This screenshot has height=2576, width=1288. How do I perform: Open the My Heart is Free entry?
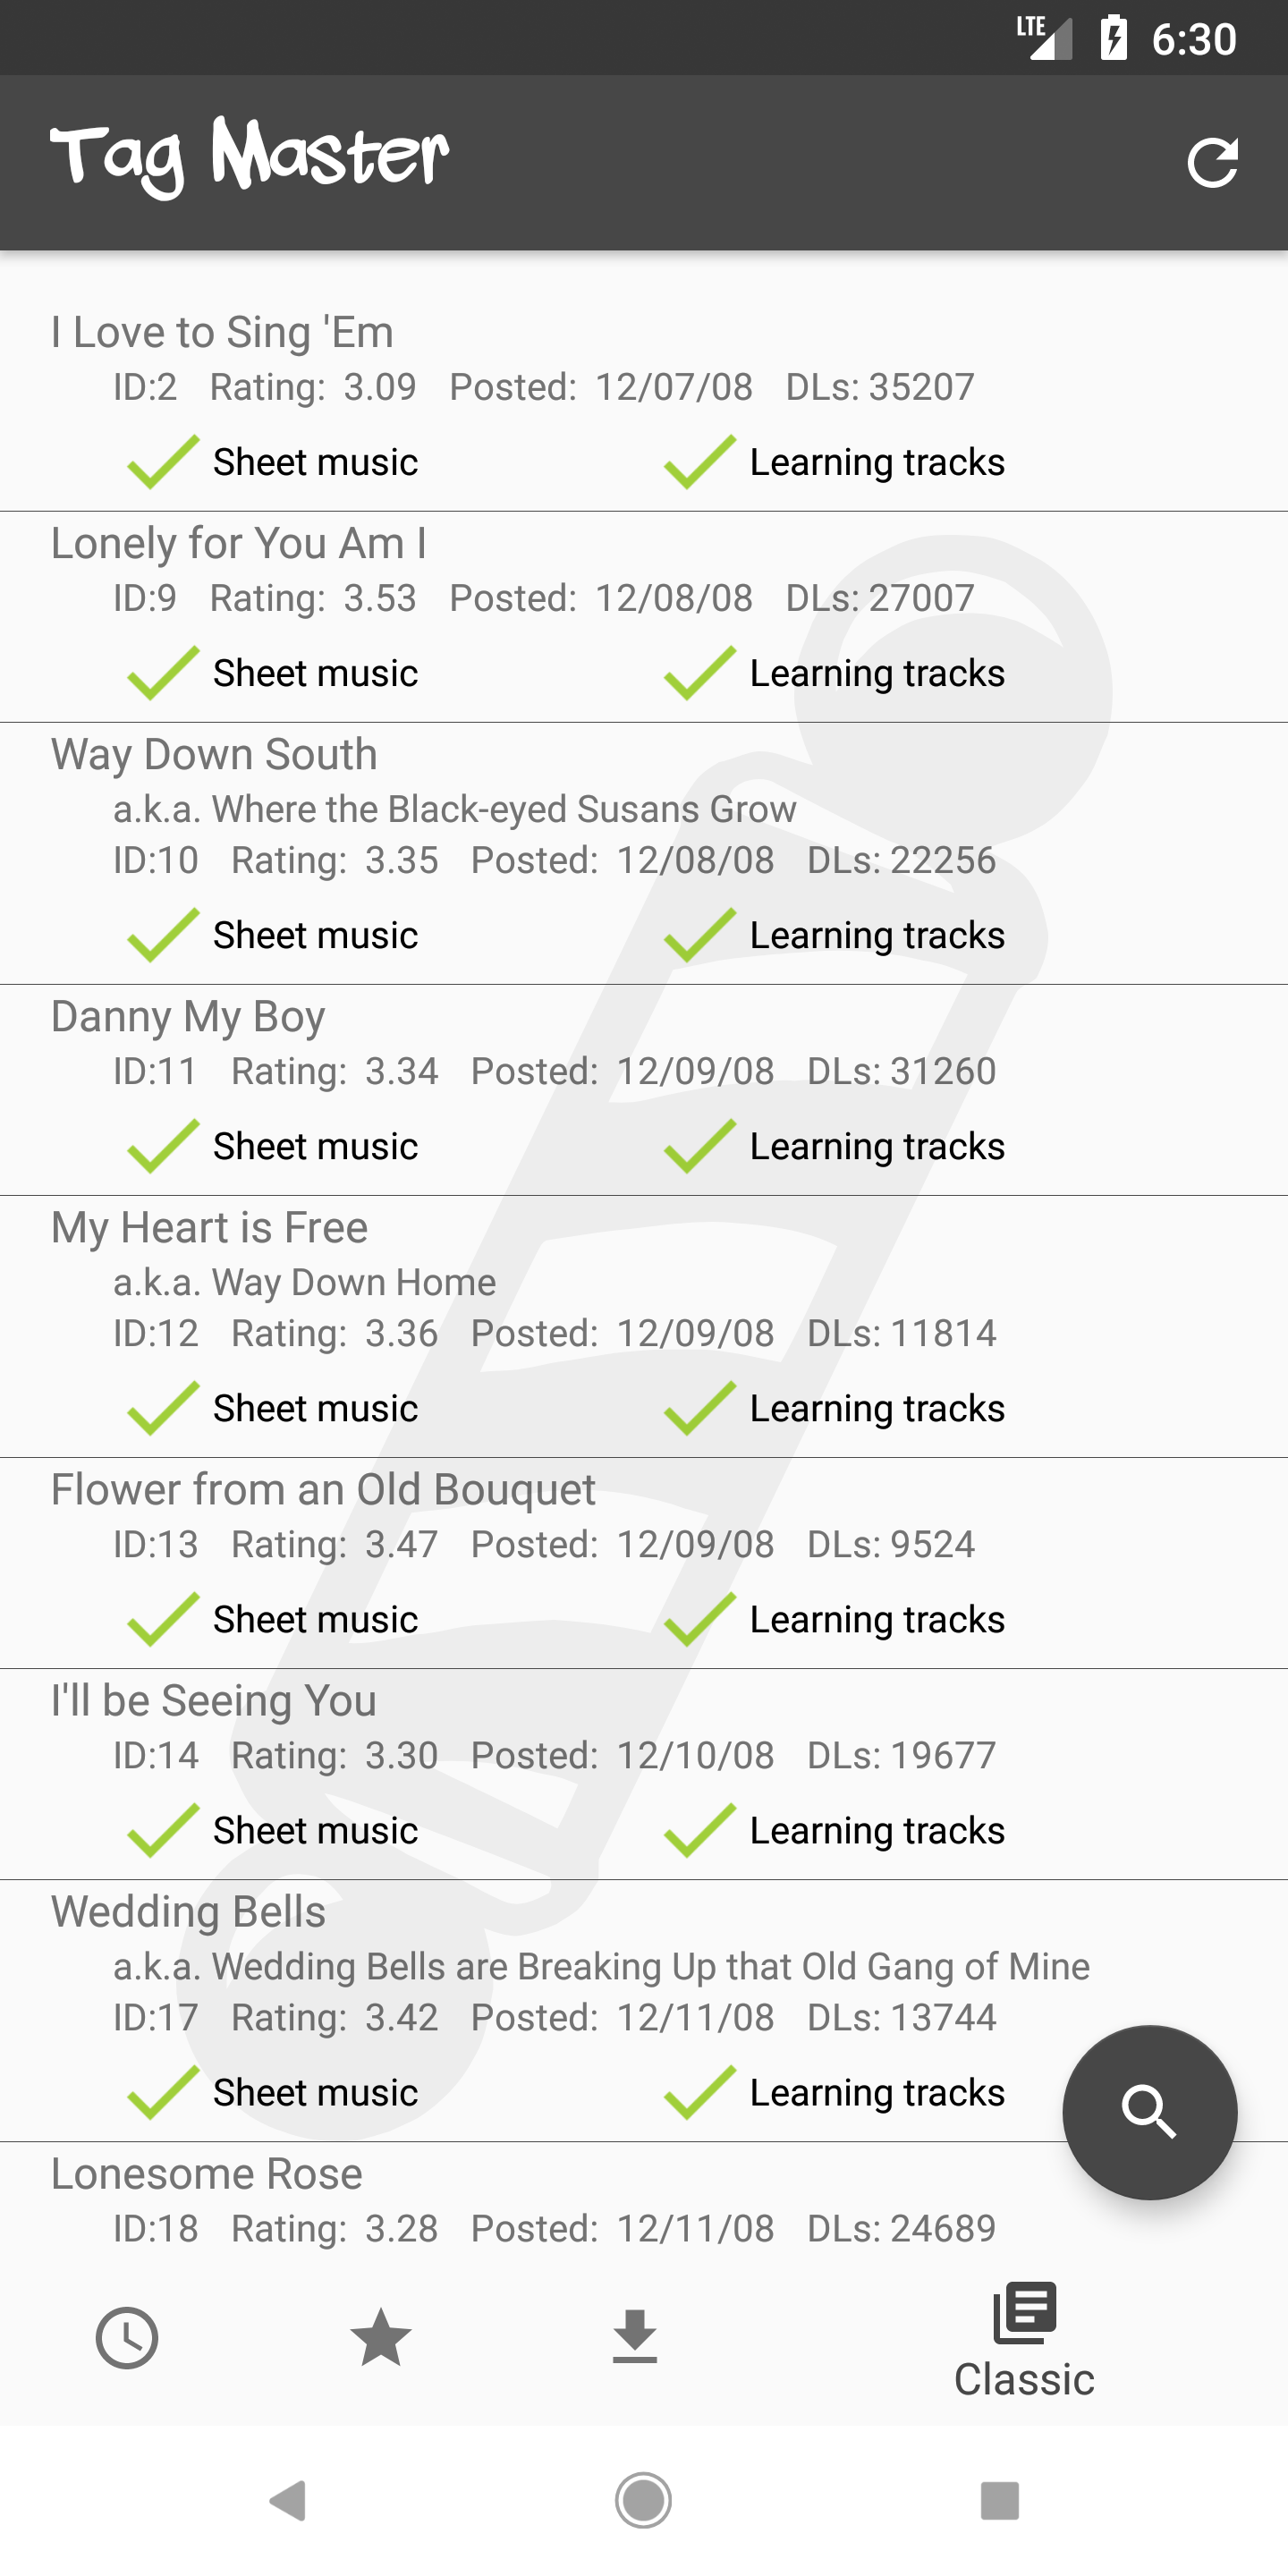point(209,1228)
